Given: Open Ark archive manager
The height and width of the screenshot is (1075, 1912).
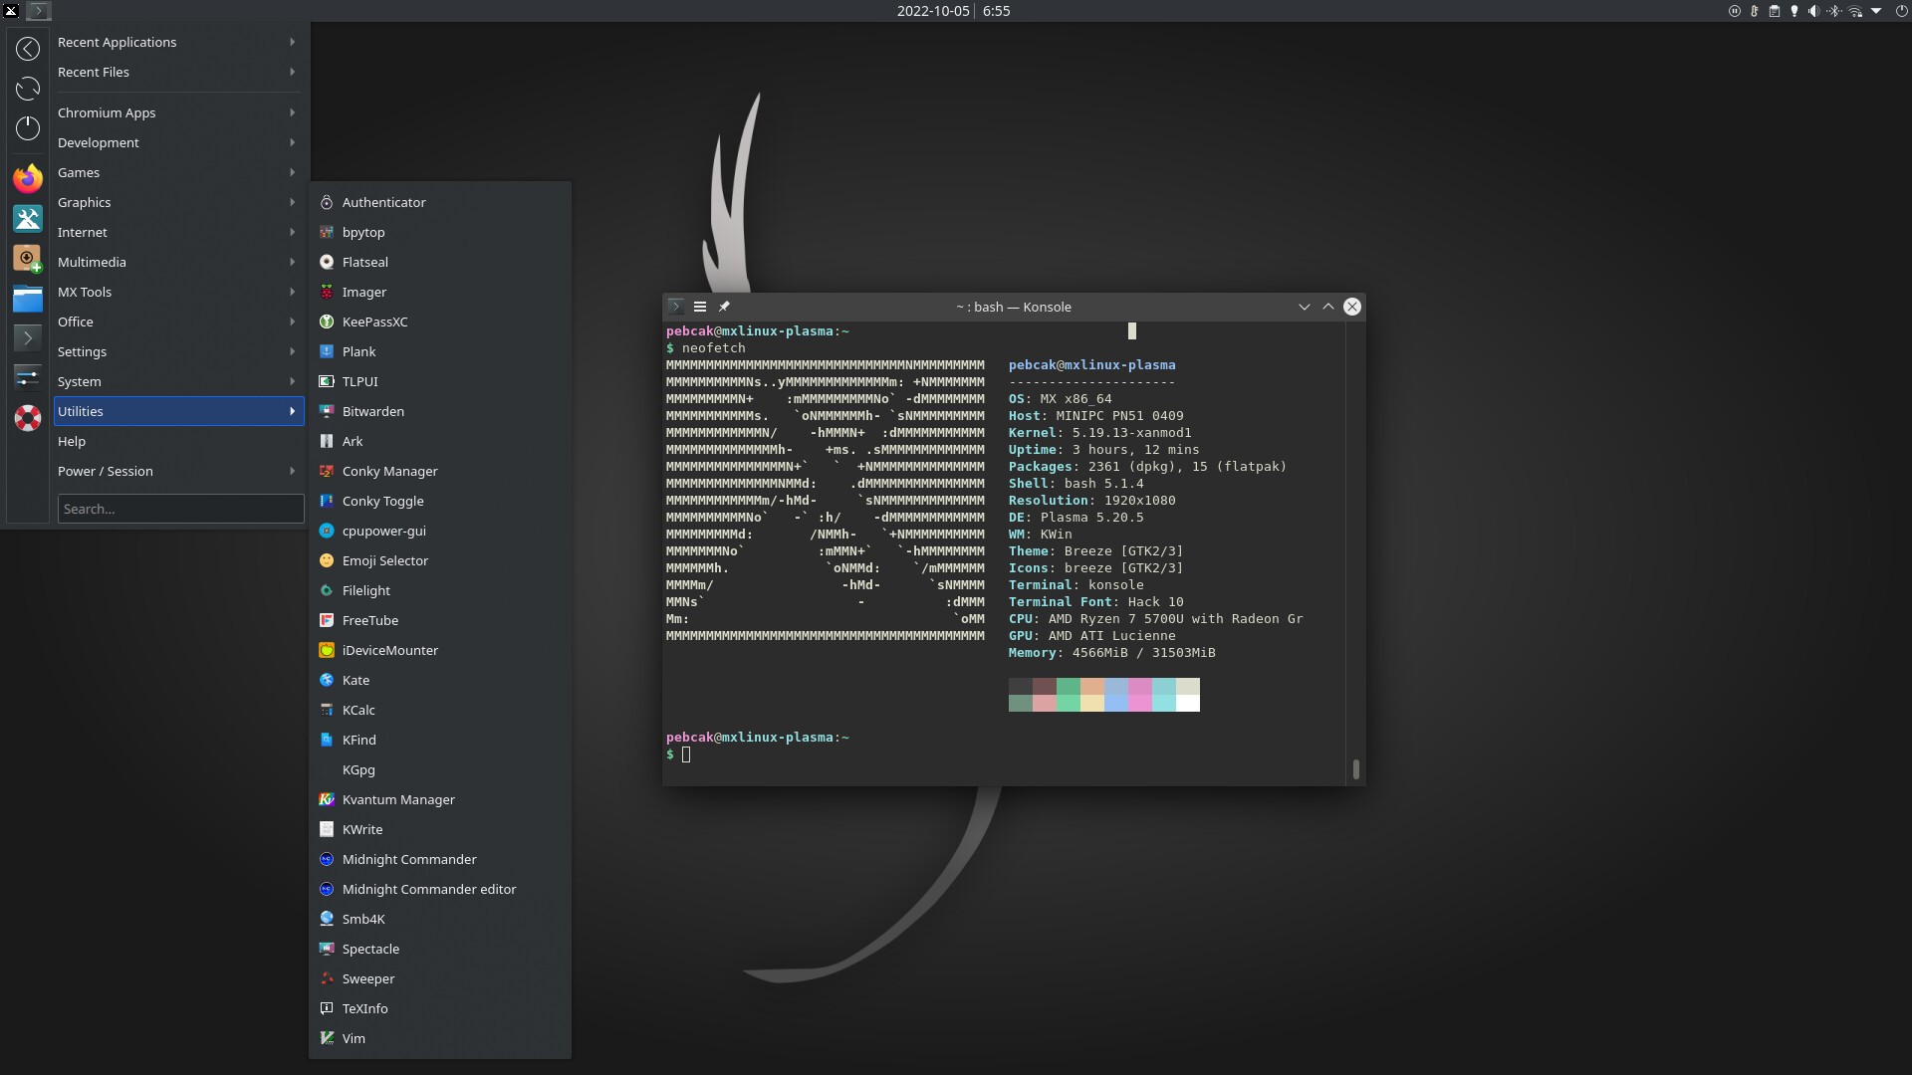Looking at the screenshot, I should [440, 441].
